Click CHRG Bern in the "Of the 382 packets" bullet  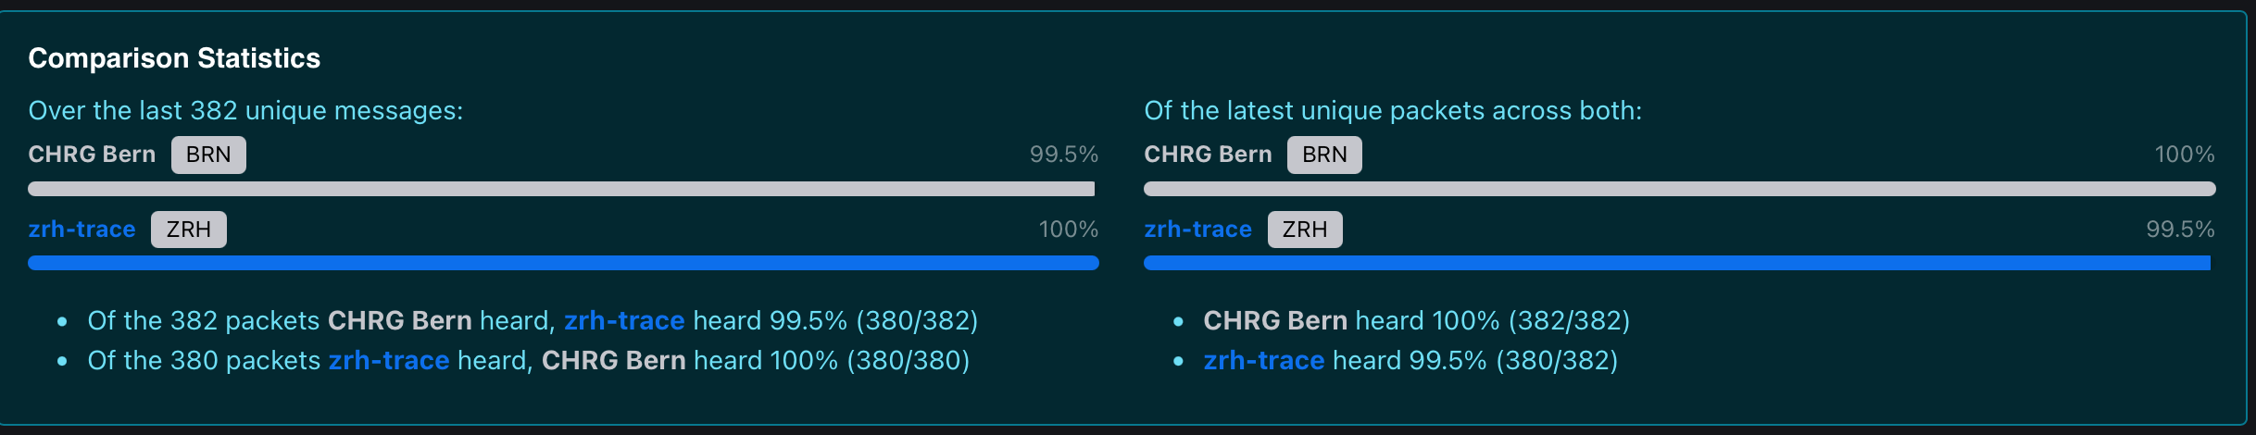(400, 321)
